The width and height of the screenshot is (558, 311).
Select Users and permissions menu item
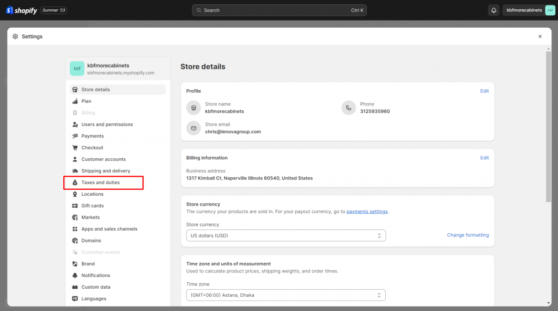[x=107, y=125]
